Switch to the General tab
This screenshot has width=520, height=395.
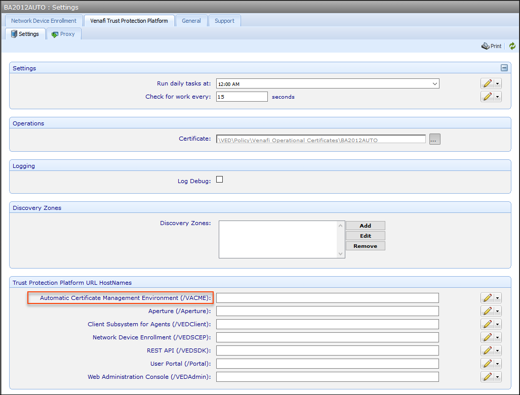click(191, 21)
